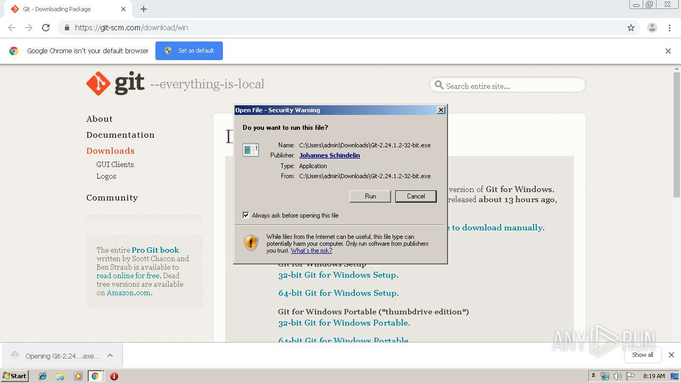The width and height of the screenshot is (681, 383).
Task: Click the application file icon in dialog
Action: 251,150
